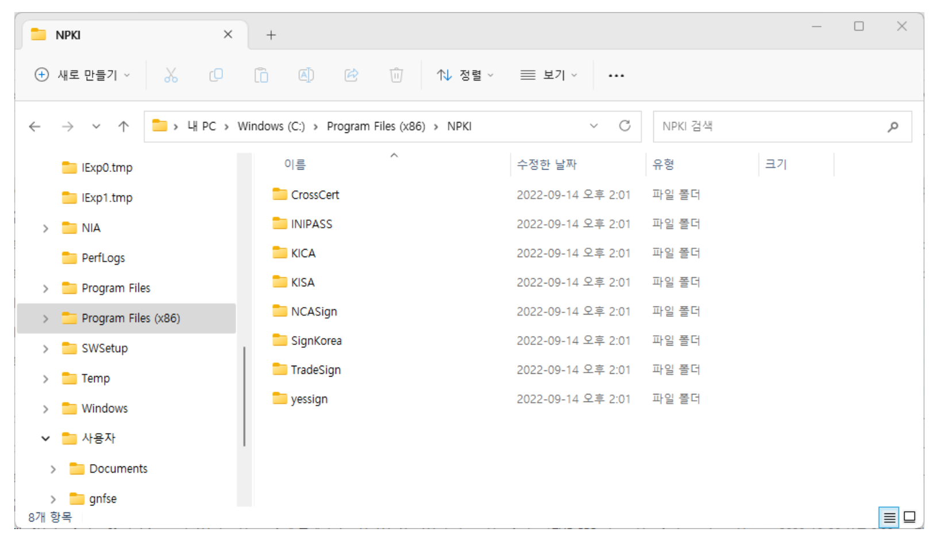The height and width of the screenshot is (544, 940).
Task: Open the 정렬 sort dropdown
Action: pos(465,75)
